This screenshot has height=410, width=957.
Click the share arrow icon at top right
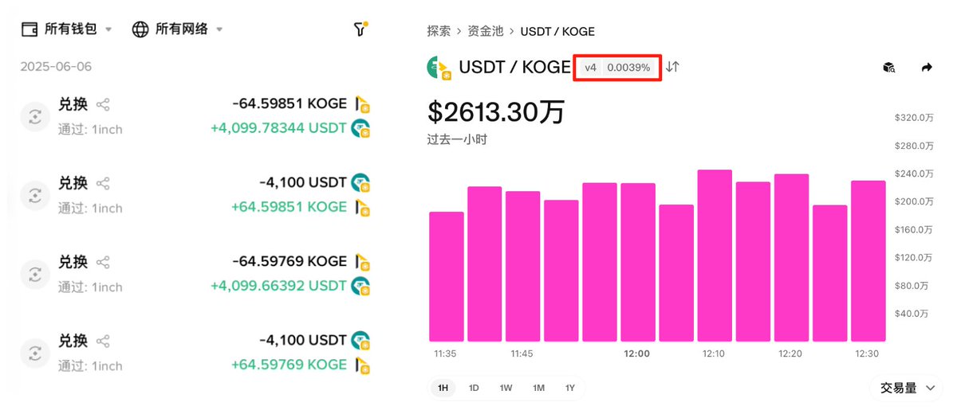pos(926,68)
